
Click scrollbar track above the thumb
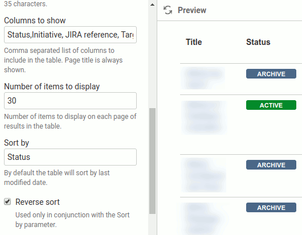pos(152,57)
